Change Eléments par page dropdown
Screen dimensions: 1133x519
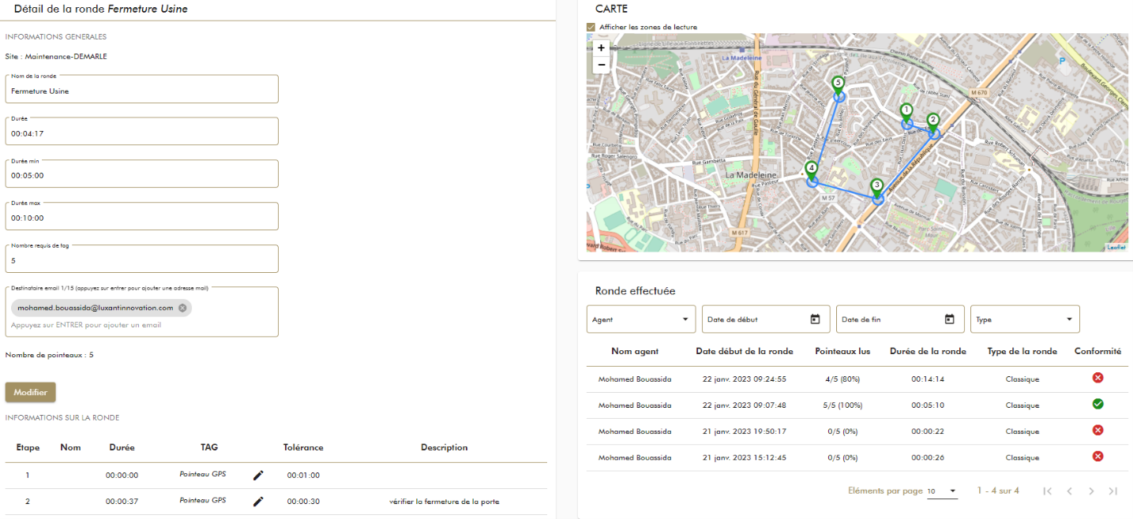click(x=942, y=491)
